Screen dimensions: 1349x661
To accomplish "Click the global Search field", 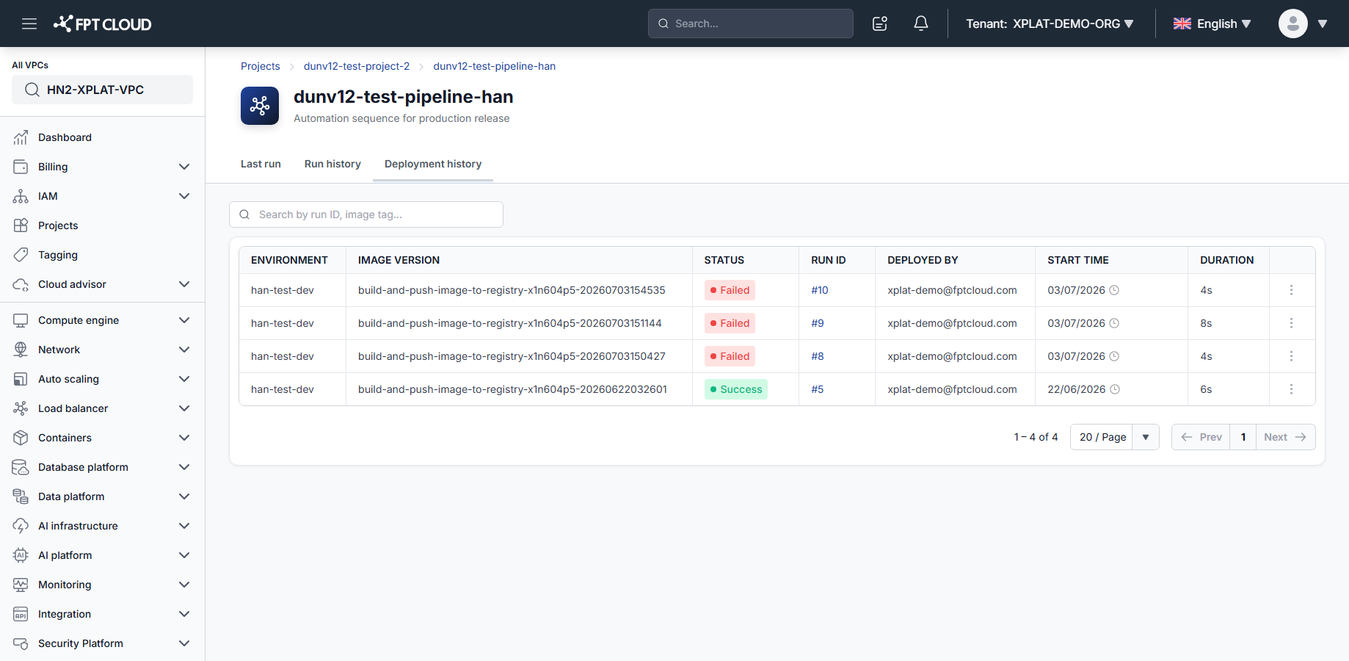I will [751, 24].
